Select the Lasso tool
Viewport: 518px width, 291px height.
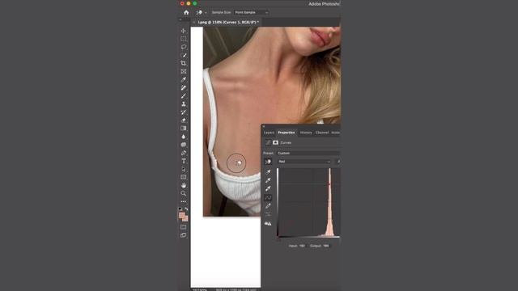[x=184, y=47]
